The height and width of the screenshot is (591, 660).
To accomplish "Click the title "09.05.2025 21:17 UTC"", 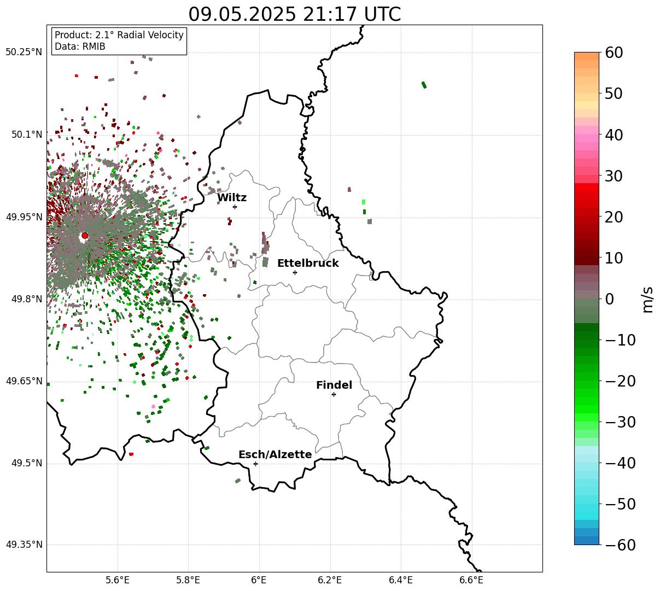I will [x=294, y=14].
